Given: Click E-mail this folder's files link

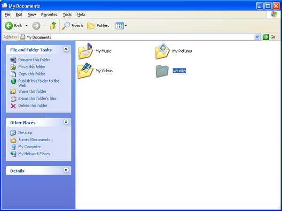Looking at the screenshot, I should coord(38,98).
